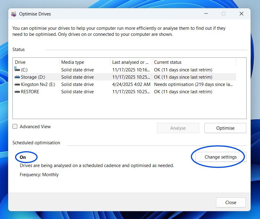
Task: Close the window with the X button
Action: click(x=241, y=14)
